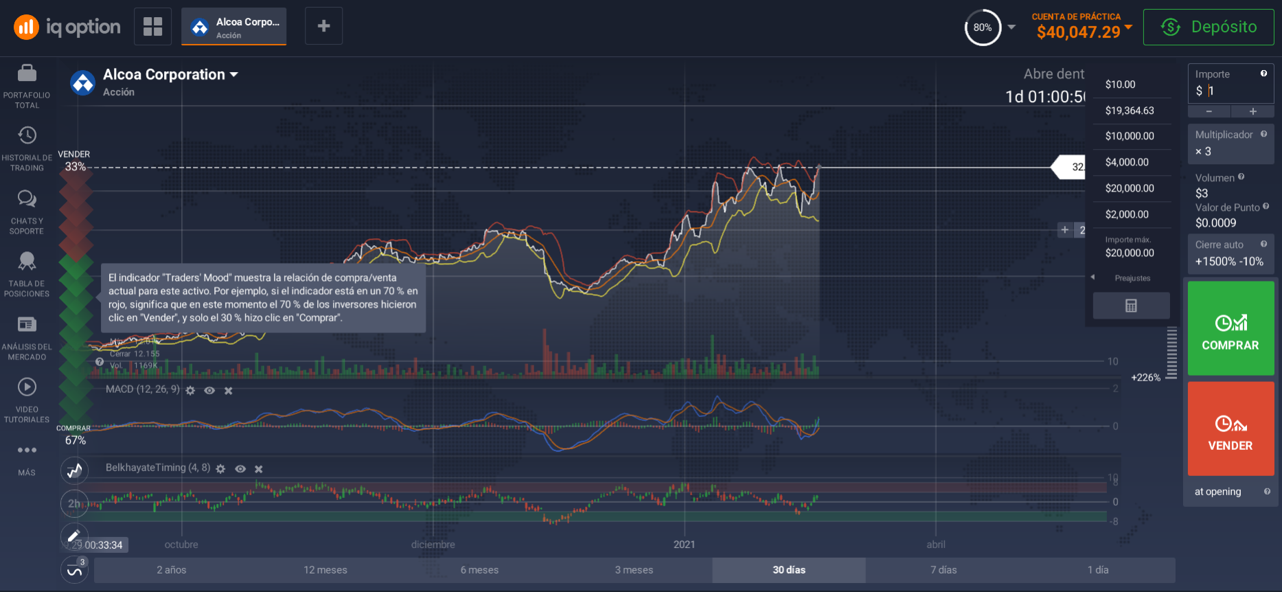Image resolution: width=1282 pixels, height=592 pixels.
Task: Select the 1 día time range
Action: [1098, 570]
